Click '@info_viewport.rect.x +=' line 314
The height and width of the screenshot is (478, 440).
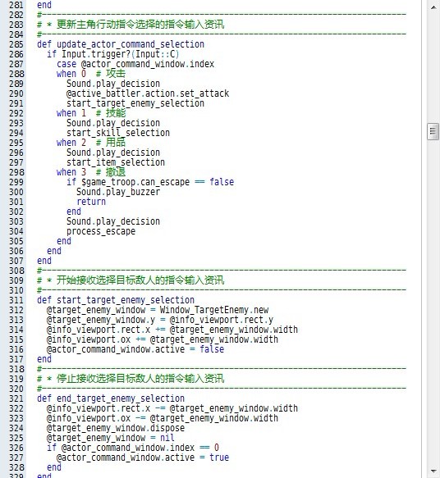click(172, 330)
